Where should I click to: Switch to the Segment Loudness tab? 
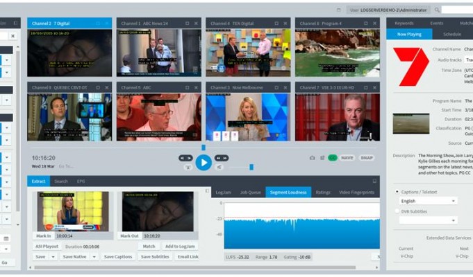coord(288,193)
